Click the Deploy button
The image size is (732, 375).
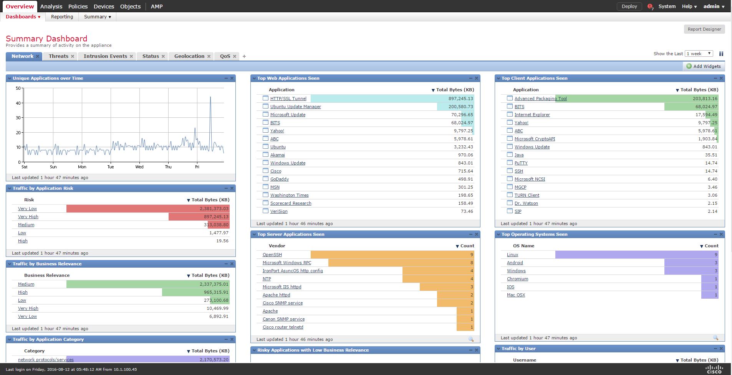629,7
